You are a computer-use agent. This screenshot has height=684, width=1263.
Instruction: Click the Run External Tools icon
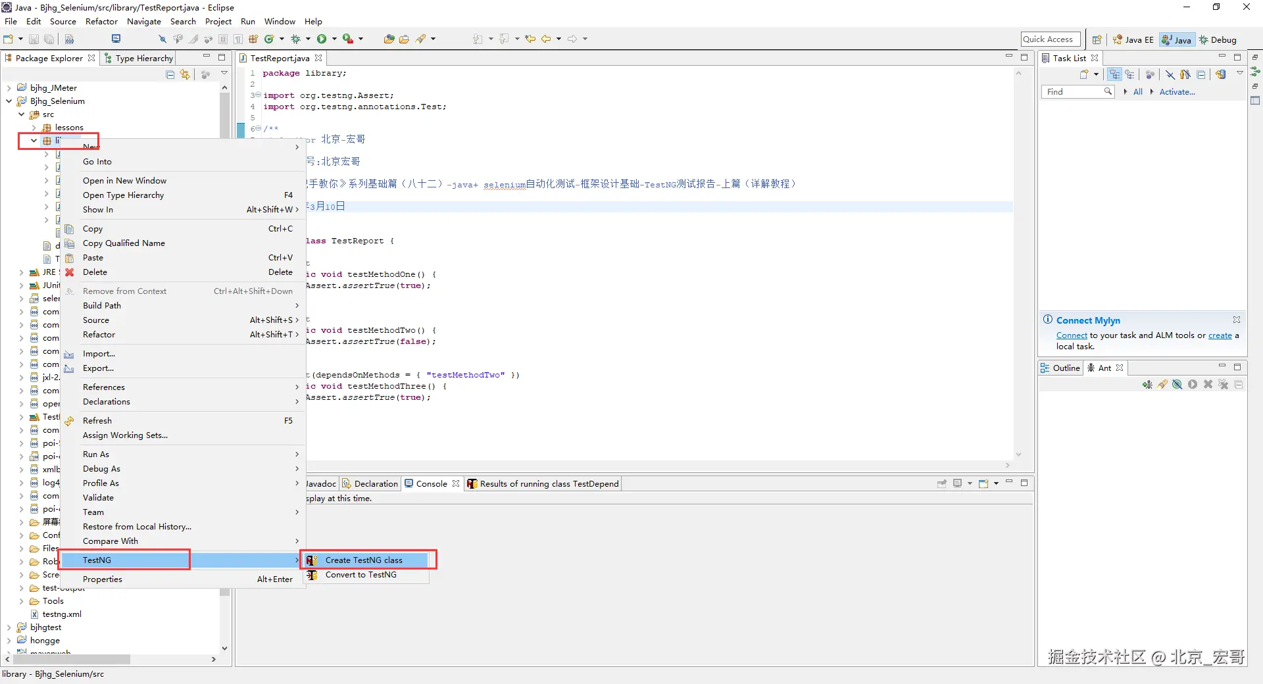pos(347,39)
